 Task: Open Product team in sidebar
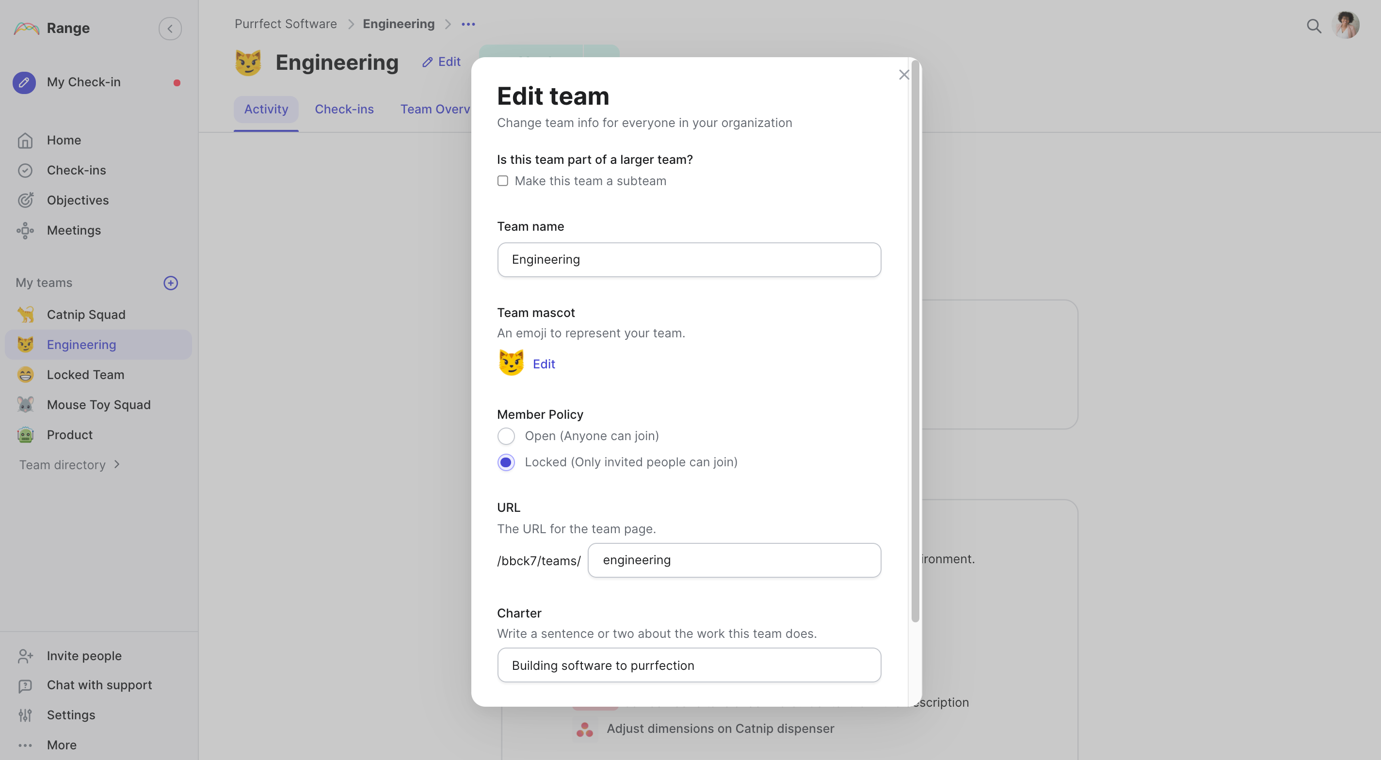pyautogui.click(x=70, y=435)
